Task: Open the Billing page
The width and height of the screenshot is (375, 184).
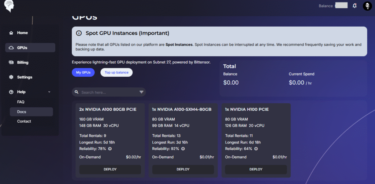Action: pos(23,62)
